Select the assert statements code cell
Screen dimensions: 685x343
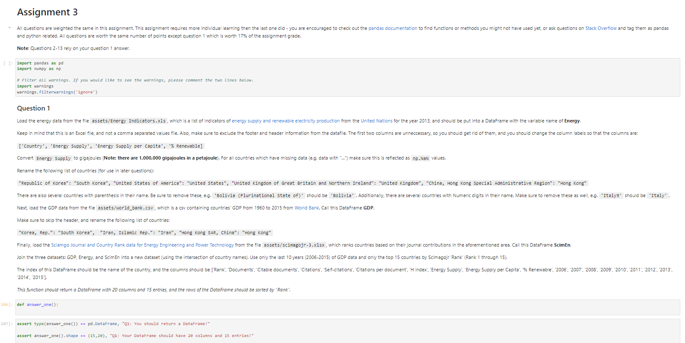tap(348, 331)
